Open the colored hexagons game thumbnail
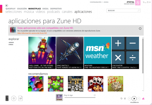152x105 pixels. coord(36,84)
